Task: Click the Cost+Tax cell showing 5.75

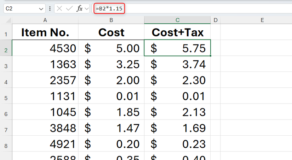Action: (x=177, y=48)
